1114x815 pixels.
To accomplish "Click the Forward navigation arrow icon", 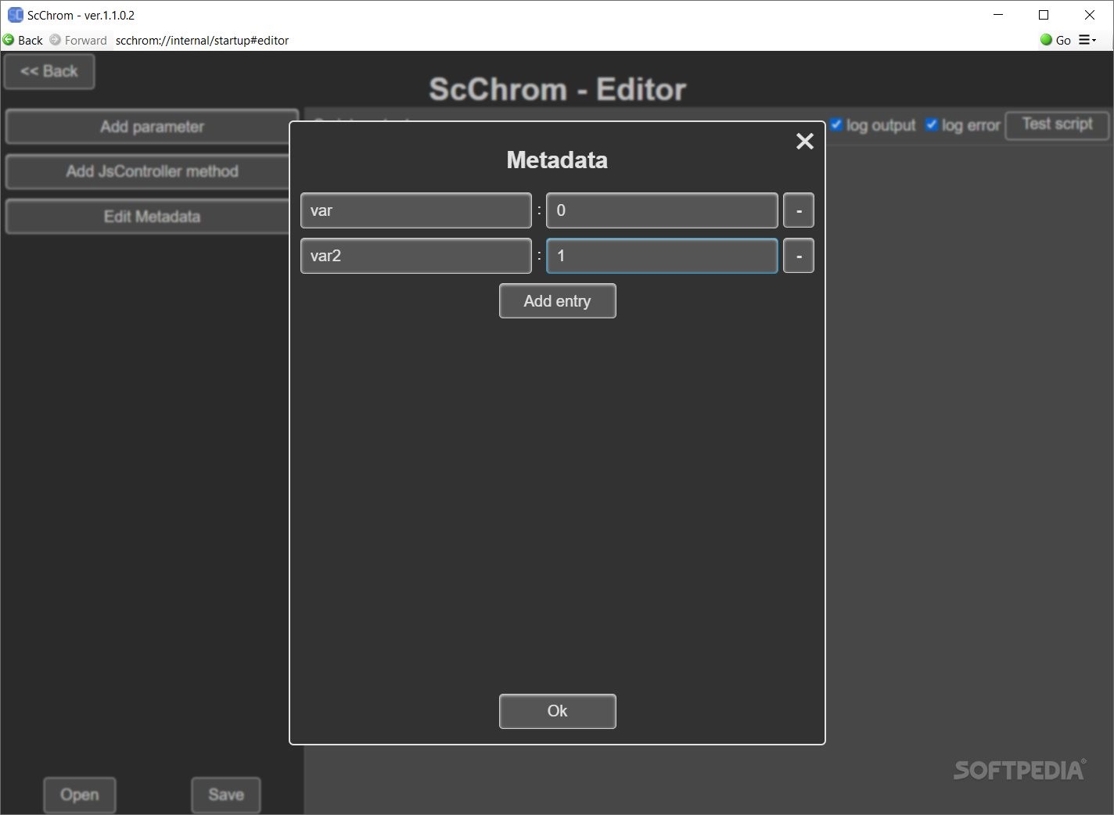I will [x=55, y=40].
